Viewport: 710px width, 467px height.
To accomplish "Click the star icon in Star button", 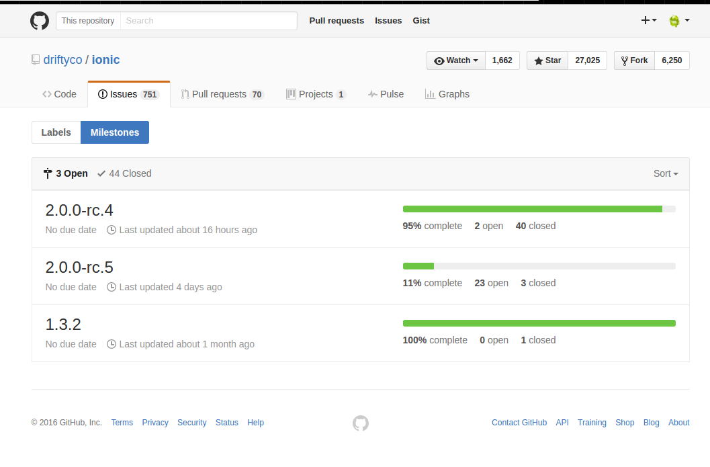I will pyautogui.click(x=539, y=60).
